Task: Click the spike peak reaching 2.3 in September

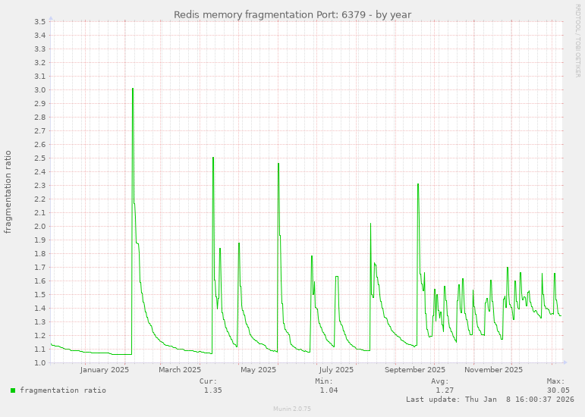Action: click(418, 184)
